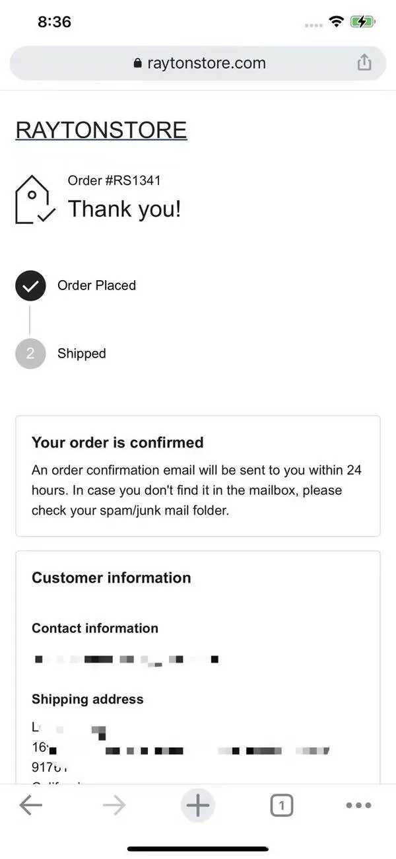This screenshot has width=396, height=859.
Task: Tap the blurred contact email text
Action: (x=125, y=659)
